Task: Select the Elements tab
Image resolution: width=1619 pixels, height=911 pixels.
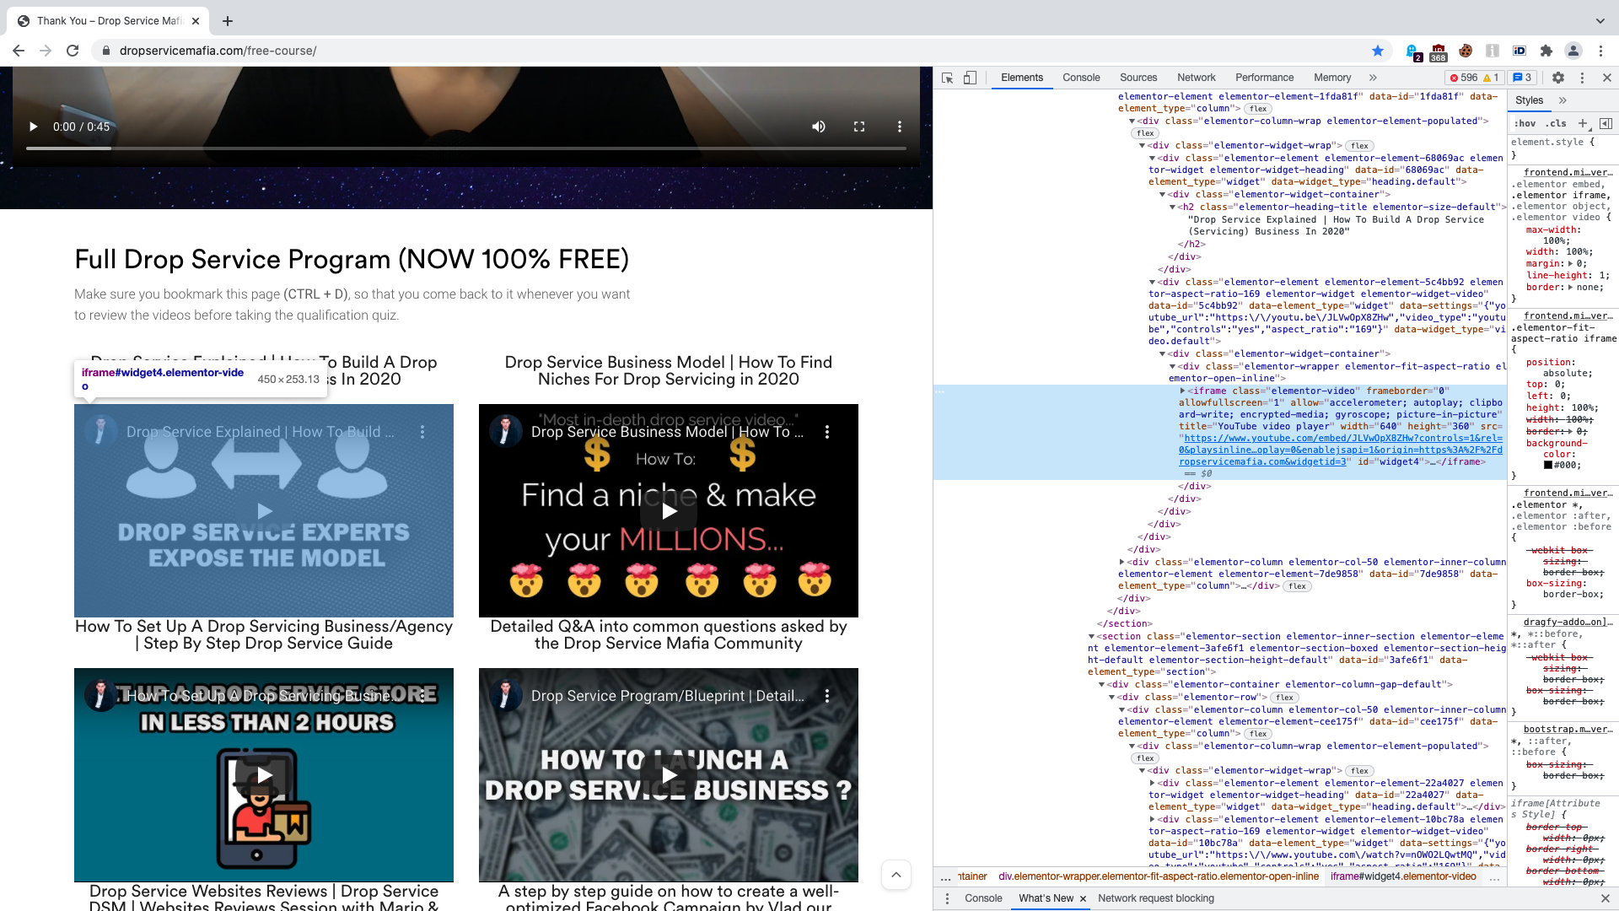Action: click(1022, 78)
